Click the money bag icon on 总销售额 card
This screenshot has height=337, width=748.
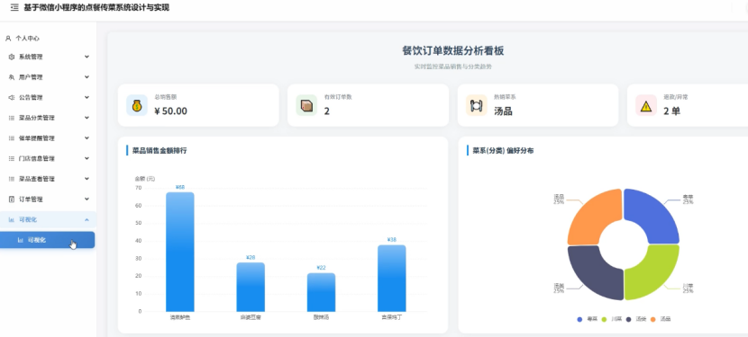(x=137, y=105)
